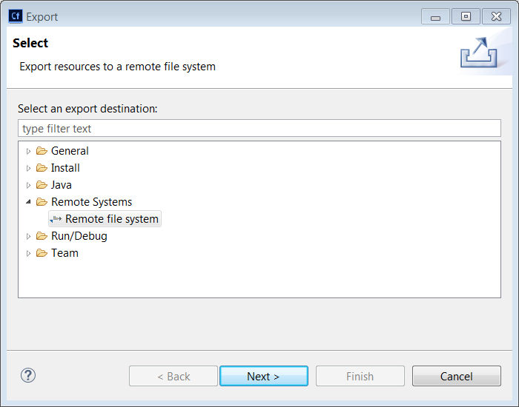Click the Next button
The height and width of the screenshot is (407, 519).
coord(264,376)
